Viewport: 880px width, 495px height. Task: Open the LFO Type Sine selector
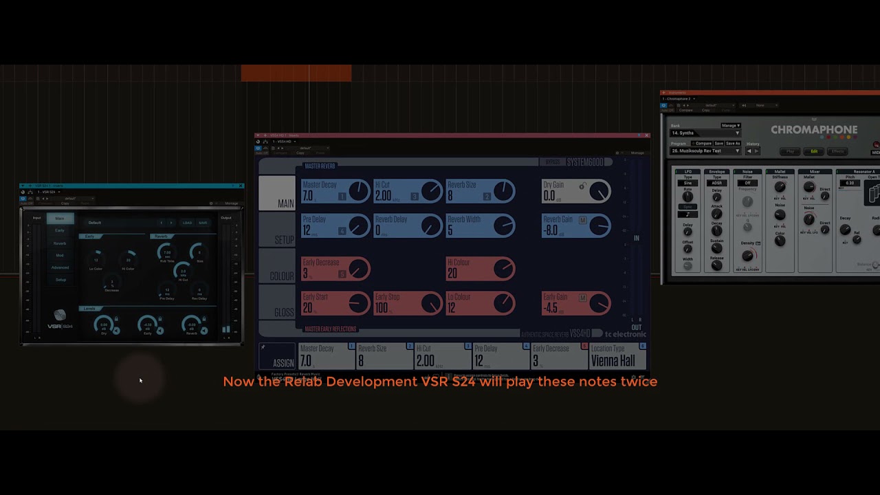point(687,183)
